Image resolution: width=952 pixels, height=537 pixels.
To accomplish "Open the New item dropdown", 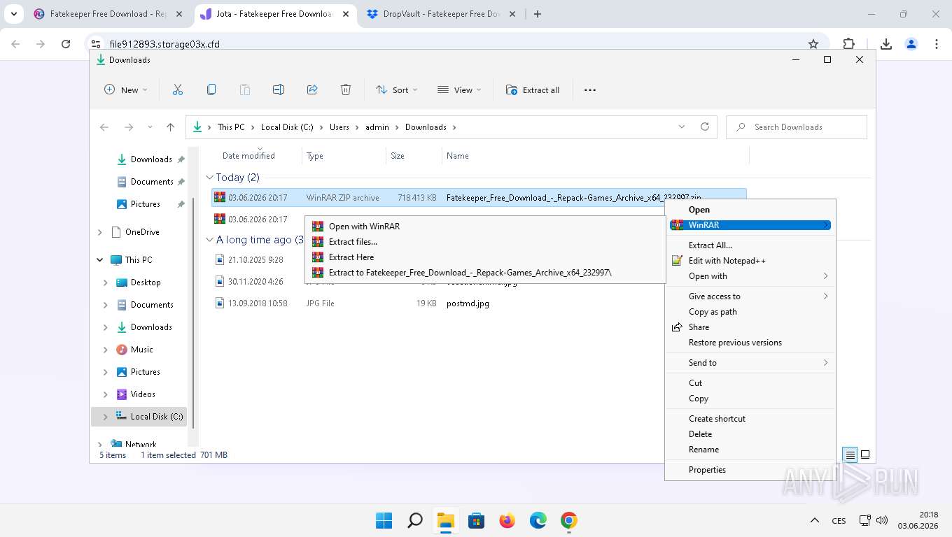I will (x=126, y=89).
